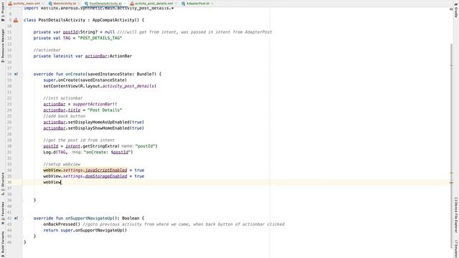Click on "POST_DETAILS_TAG" string
The width and height of the screenshot is (459, 258).
point(100,38)
